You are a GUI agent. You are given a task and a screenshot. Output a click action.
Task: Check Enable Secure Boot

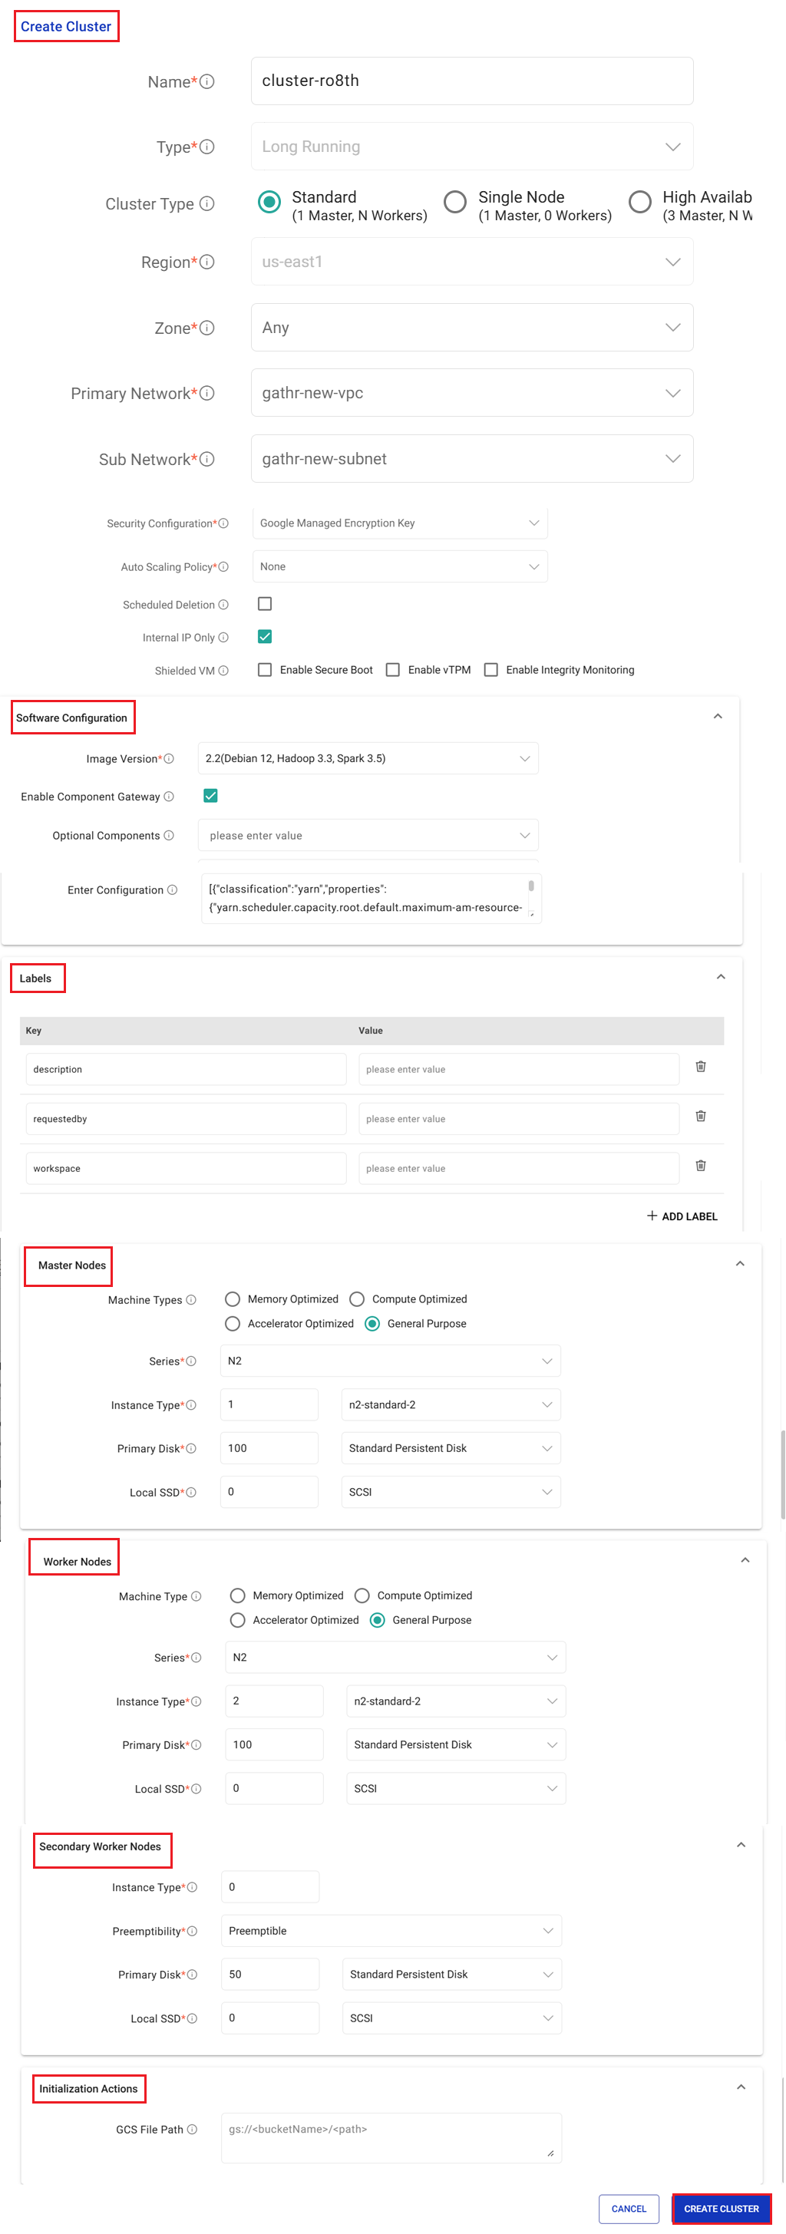(x=266, y=669)
